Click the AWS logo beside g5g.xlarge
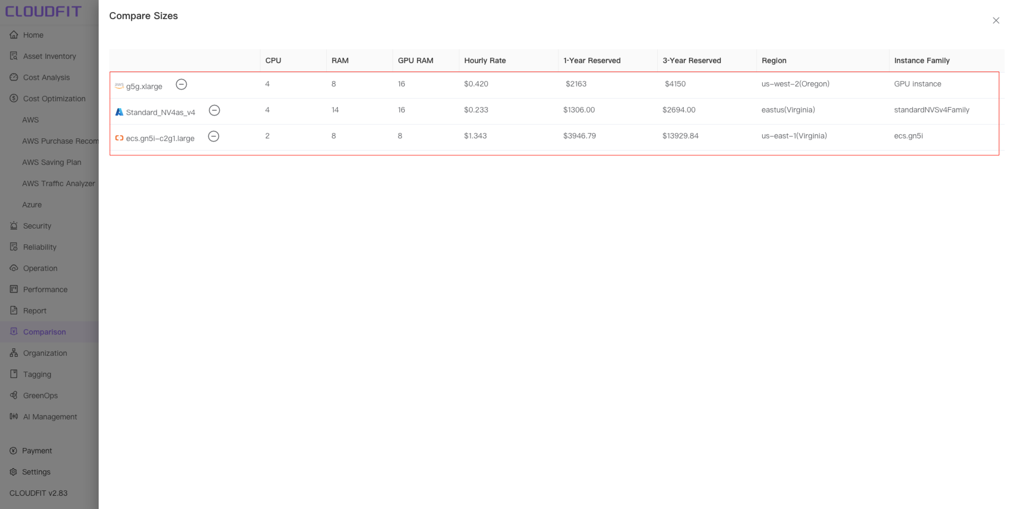The image size is (1011, 509). point(119,85)
